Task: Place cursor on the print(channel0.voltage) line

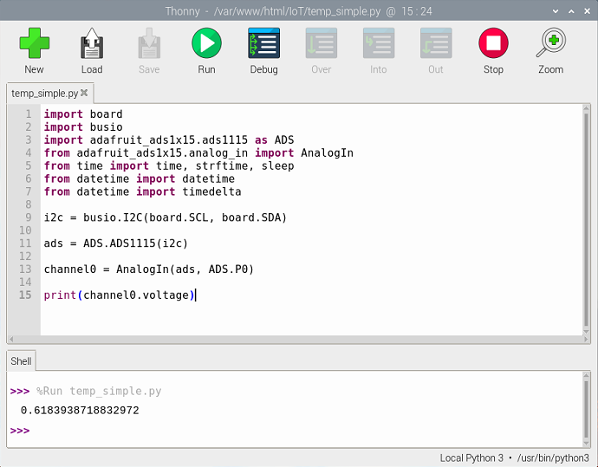Action: coord(120,295)
